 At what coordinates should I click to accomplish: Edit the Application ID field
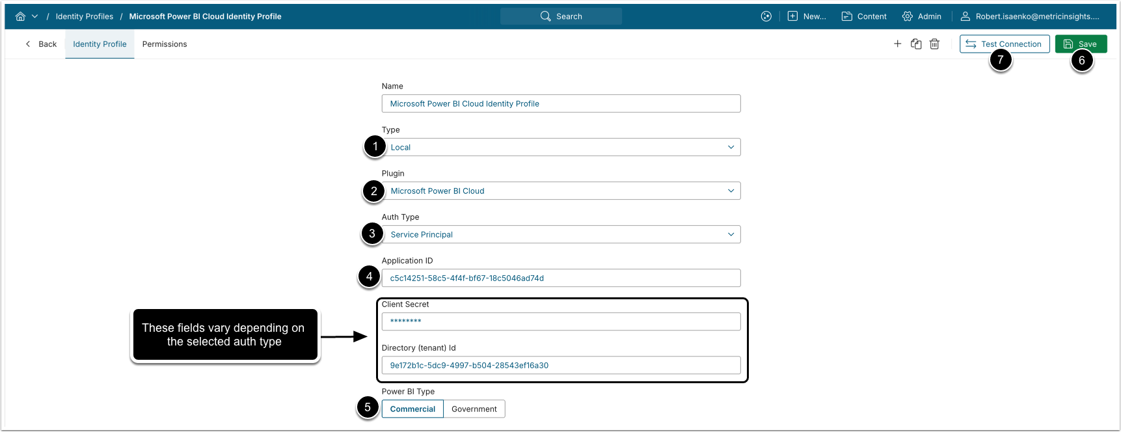[561, 278]
